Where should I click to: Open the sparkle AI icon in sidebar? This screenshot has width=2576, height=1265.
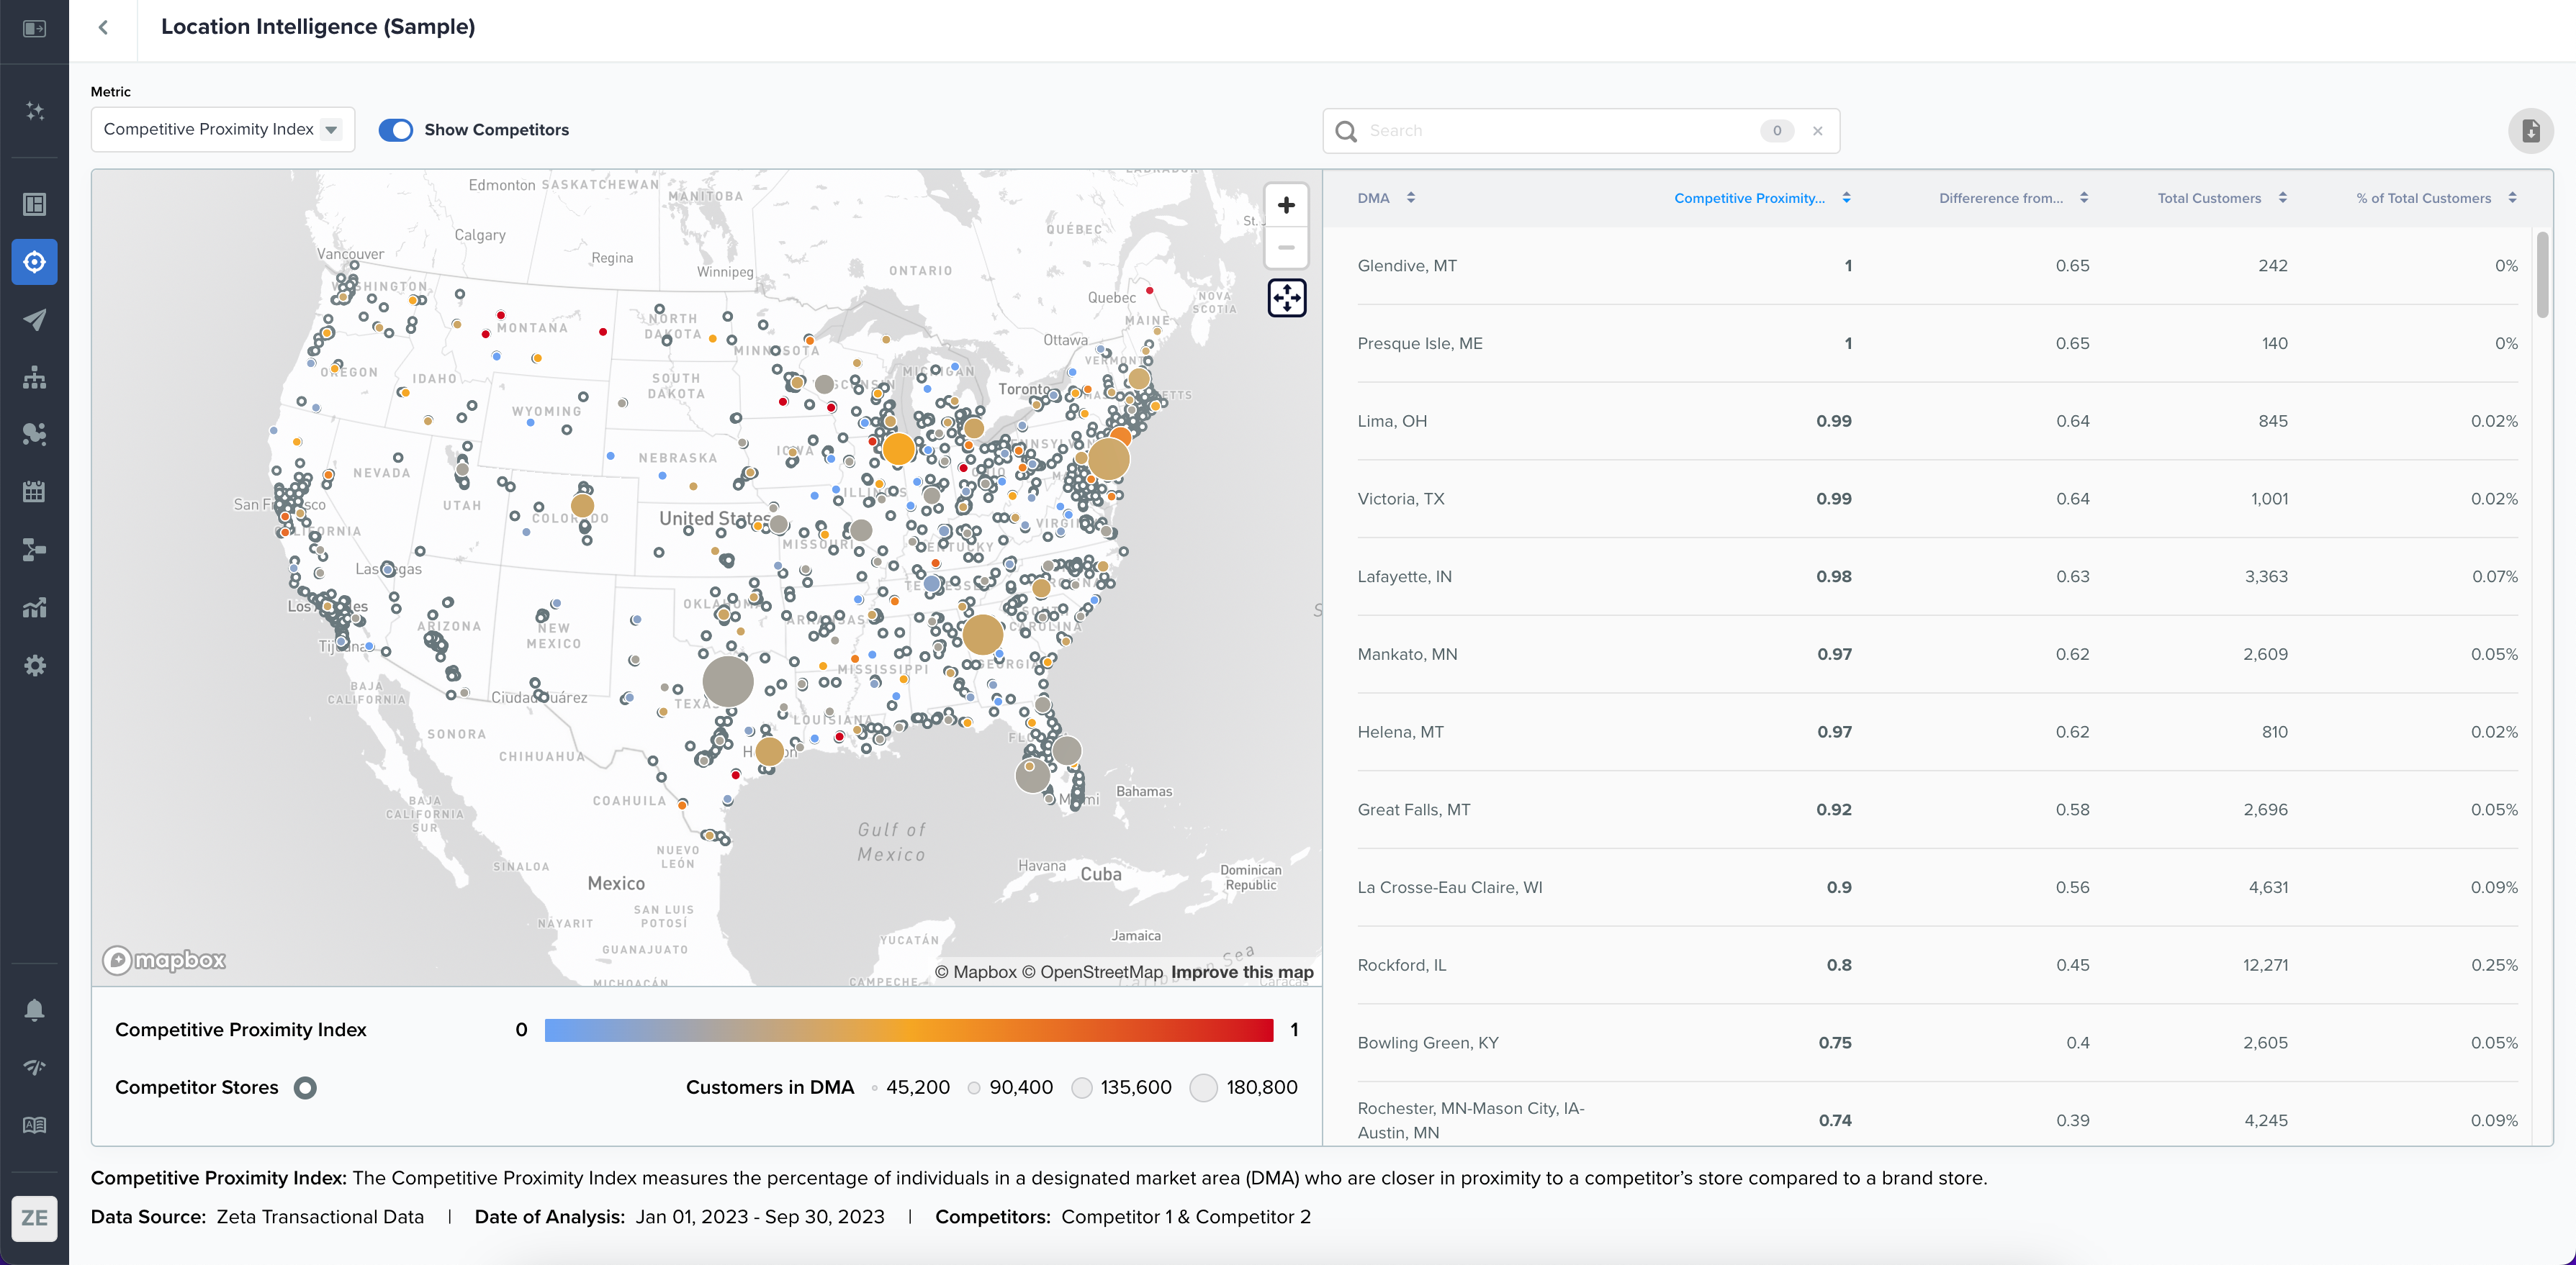click(x=34, y=111)
